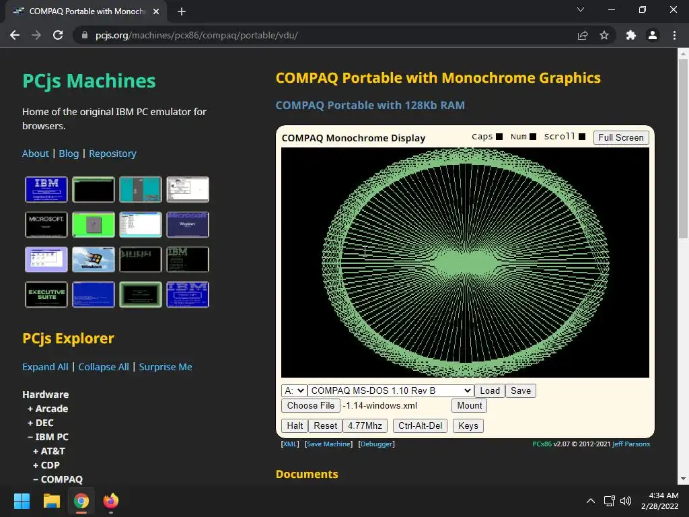
Task: Reload the page with the refresh icon
Action: click(x=58, y=35)
